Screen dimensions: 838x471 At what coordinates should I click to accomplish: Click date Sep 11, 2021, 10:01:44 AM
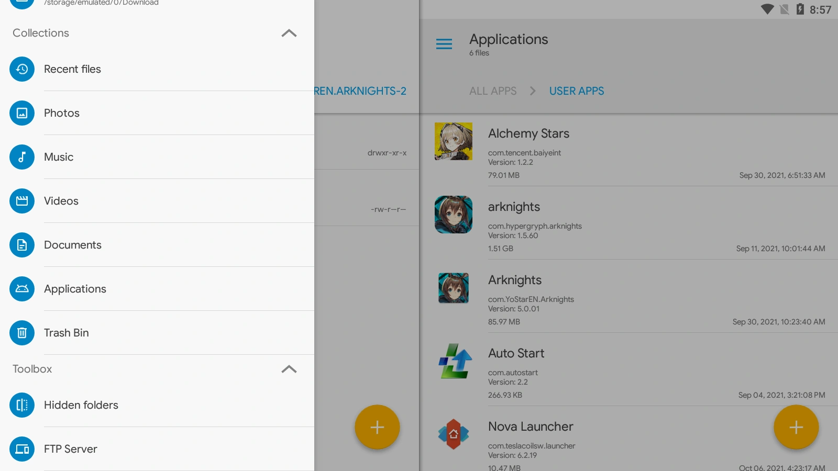tap(780, 249)
